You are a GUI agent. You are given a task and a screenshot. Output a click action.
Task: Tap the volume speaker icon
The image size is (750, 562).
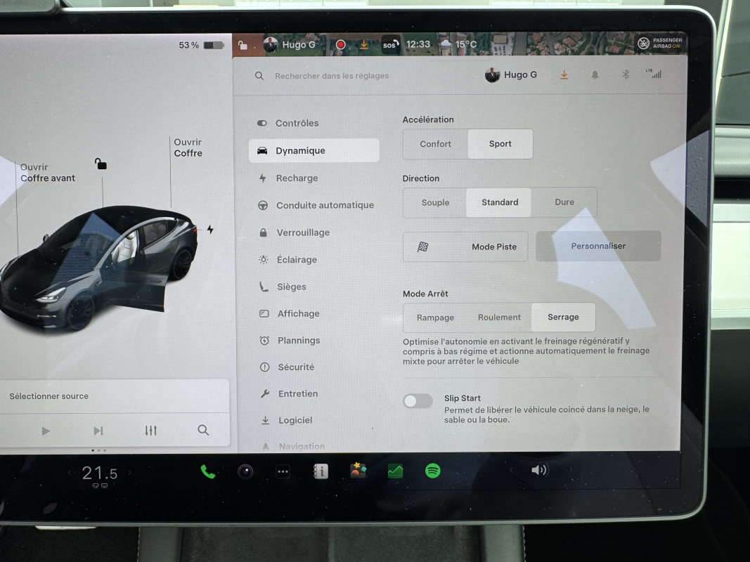pyautogui.click(x=539, y=470)
